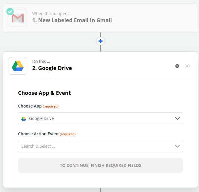This screenshot has height=192, width=199.
Task: Click the Choose App required label
Action: [38, 106]
